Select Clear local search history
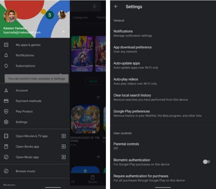This screenshot has width=216, height=189. pyautogui.click(x=163, y=97)
